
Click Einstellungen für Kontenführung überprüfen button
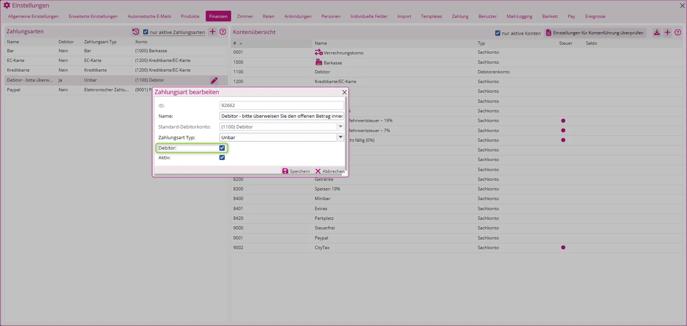(x=596, y=33)
